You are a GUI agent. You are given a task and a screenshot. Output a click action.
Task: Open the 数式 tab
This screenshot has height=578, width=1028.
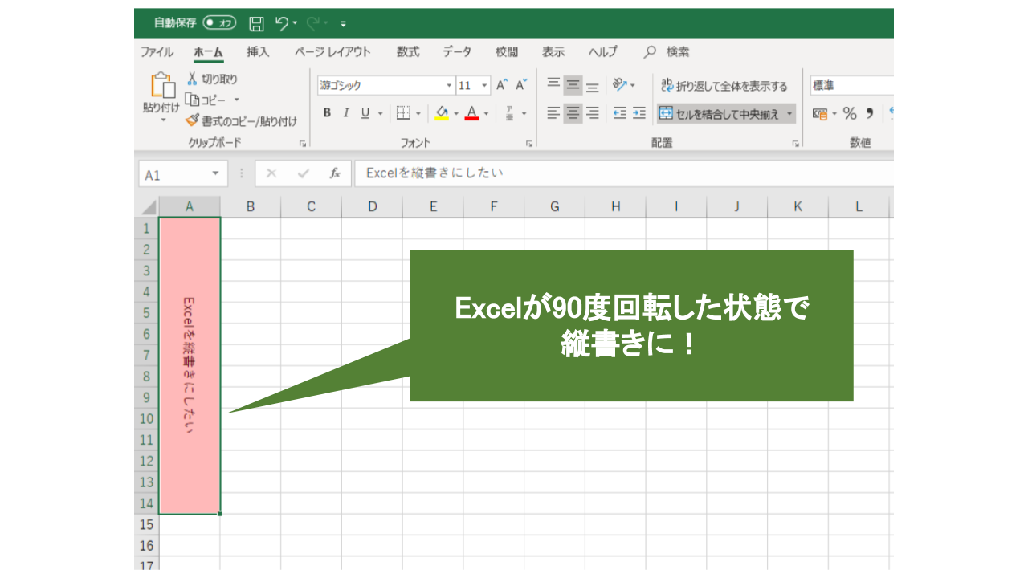click(408, 52)
